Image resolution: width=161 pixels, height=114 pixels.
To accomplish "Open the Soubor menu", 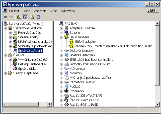I will [x=14, y=11].
